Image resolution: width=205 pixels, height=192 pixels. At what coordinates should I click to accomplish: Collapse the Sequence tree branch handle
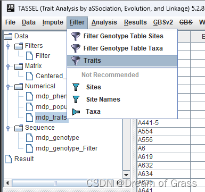8,128
